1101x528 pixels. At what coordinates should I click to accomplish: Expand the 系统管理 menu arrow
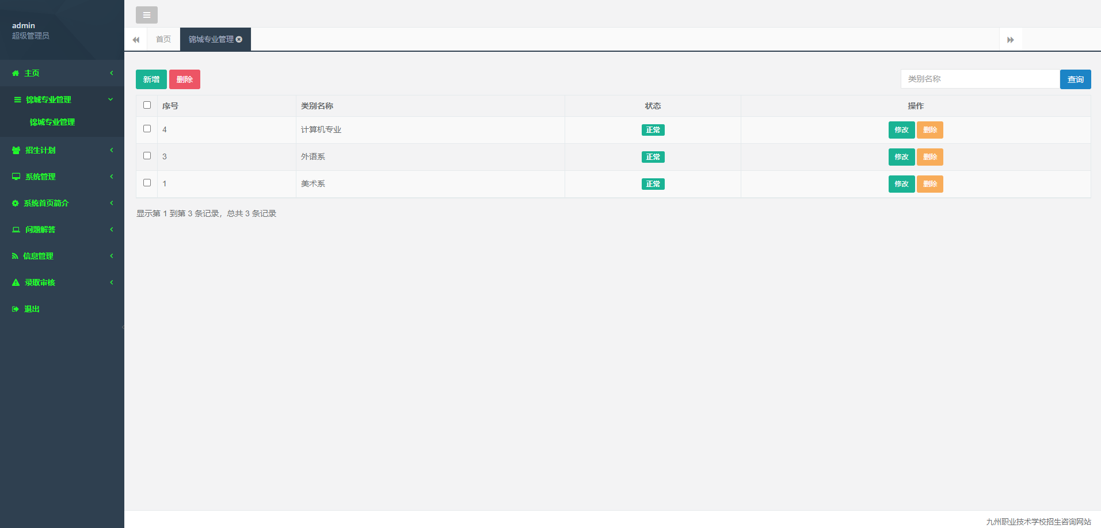pos(111,177)
